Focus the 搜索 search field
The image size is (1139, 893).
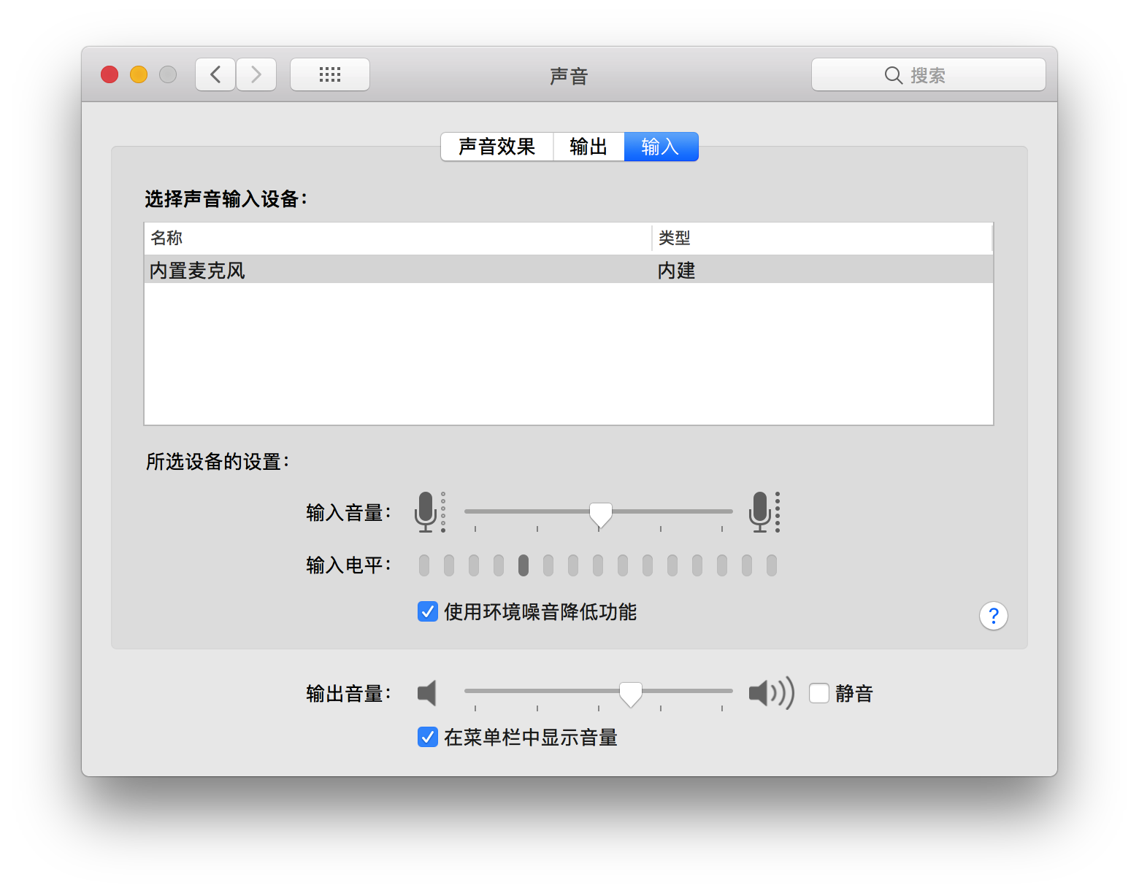click(928, 74)
